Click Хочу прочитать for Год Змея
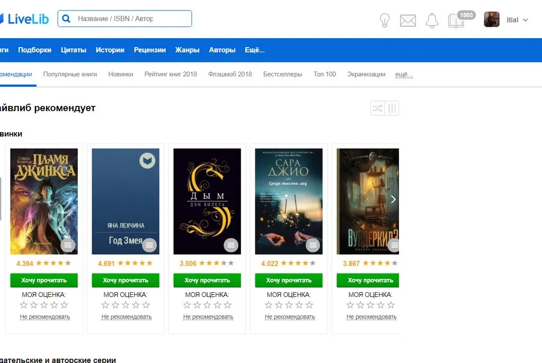 (126, 280)
